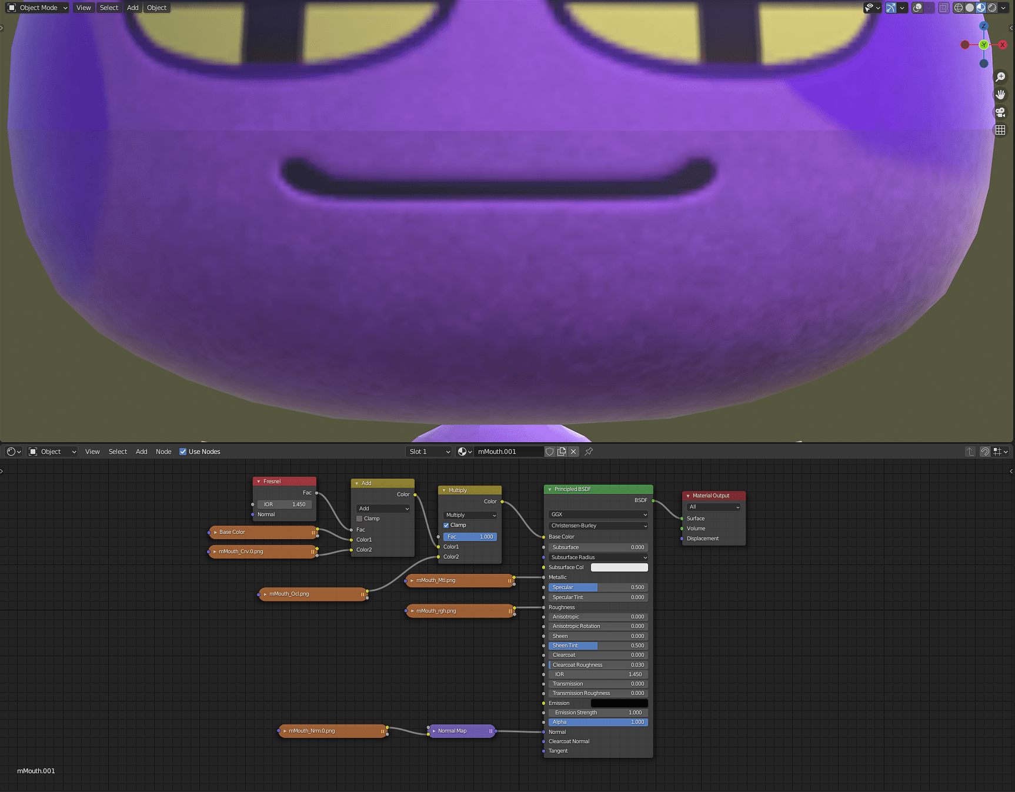Screen dimensions: 1015x792
Task: Expand the Base Color texture node
Action: [215, 532]
